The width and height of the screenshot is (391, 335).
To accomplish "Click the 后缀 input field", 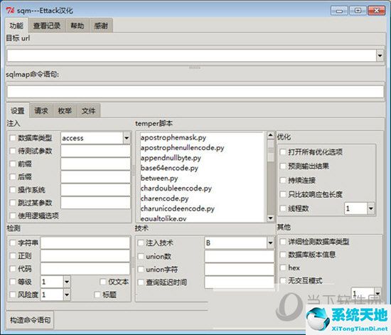I will [95, 177].
